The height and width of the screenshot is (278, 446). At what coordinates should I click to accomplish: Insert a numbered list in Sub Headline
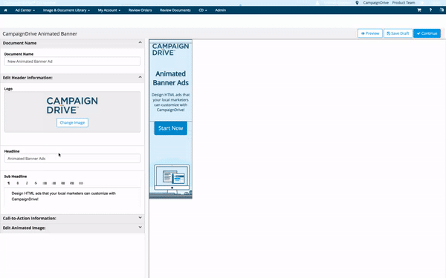point(54,183)
